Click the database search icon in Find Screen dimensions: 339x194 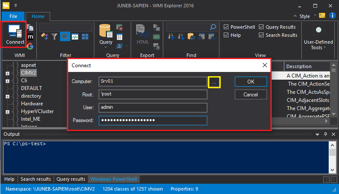tap(191, 36)
